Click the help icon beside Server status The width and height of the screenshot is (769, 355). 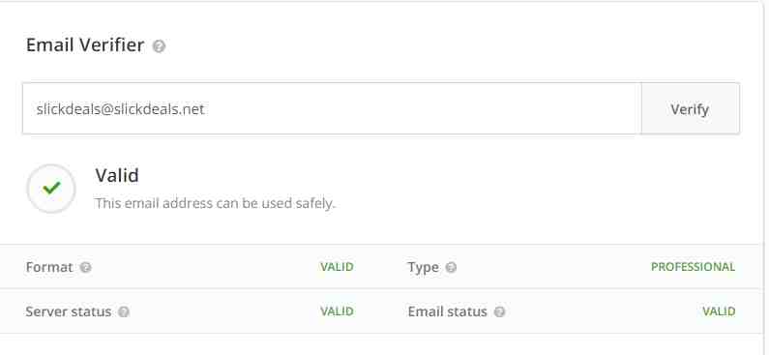pyautogui.click(x=124, y=311)
